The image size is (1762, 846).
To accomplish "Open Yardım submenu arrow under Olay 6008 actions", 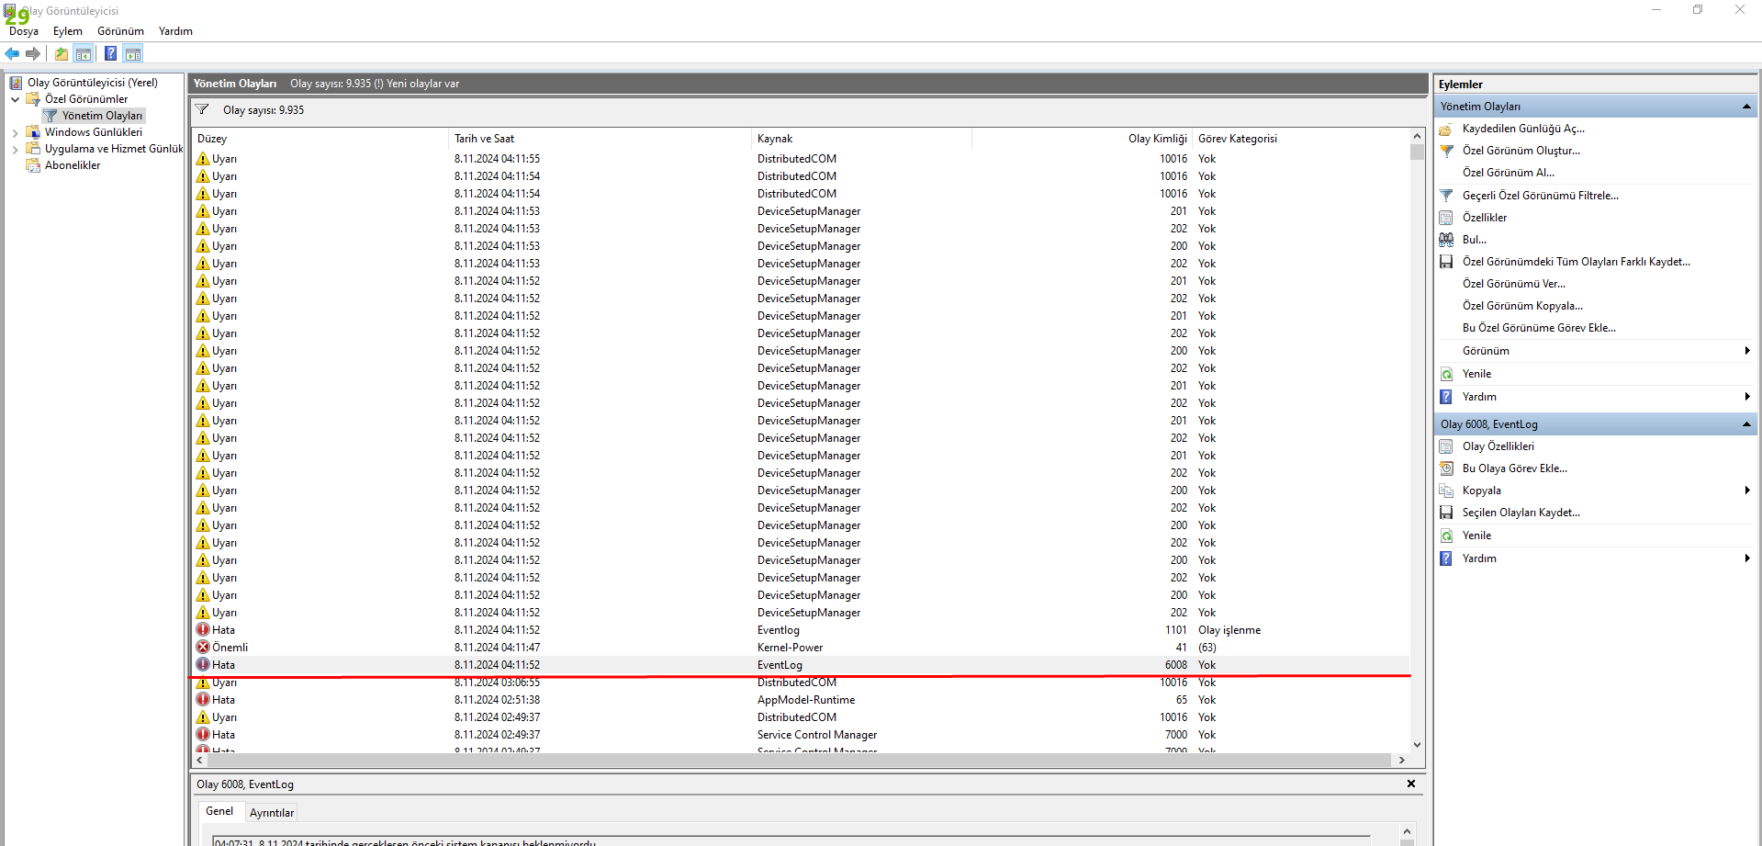I will tap(1746, 558).
